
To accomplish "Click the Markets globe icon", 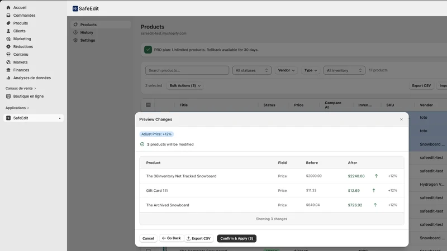I will click(8, 62).
